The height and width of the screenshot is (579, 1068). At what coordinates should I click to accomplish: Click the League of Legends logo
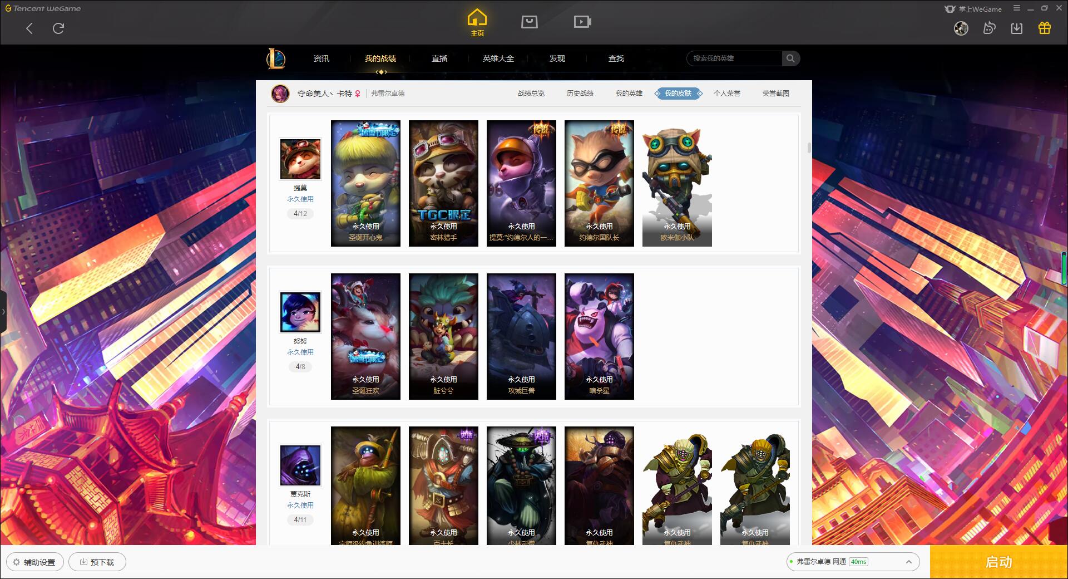point(276,58)
